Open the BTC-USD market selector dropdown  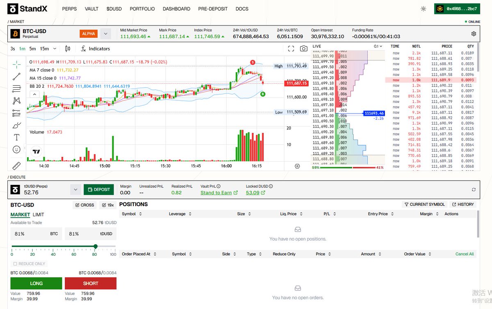click(x=106, y=34)
